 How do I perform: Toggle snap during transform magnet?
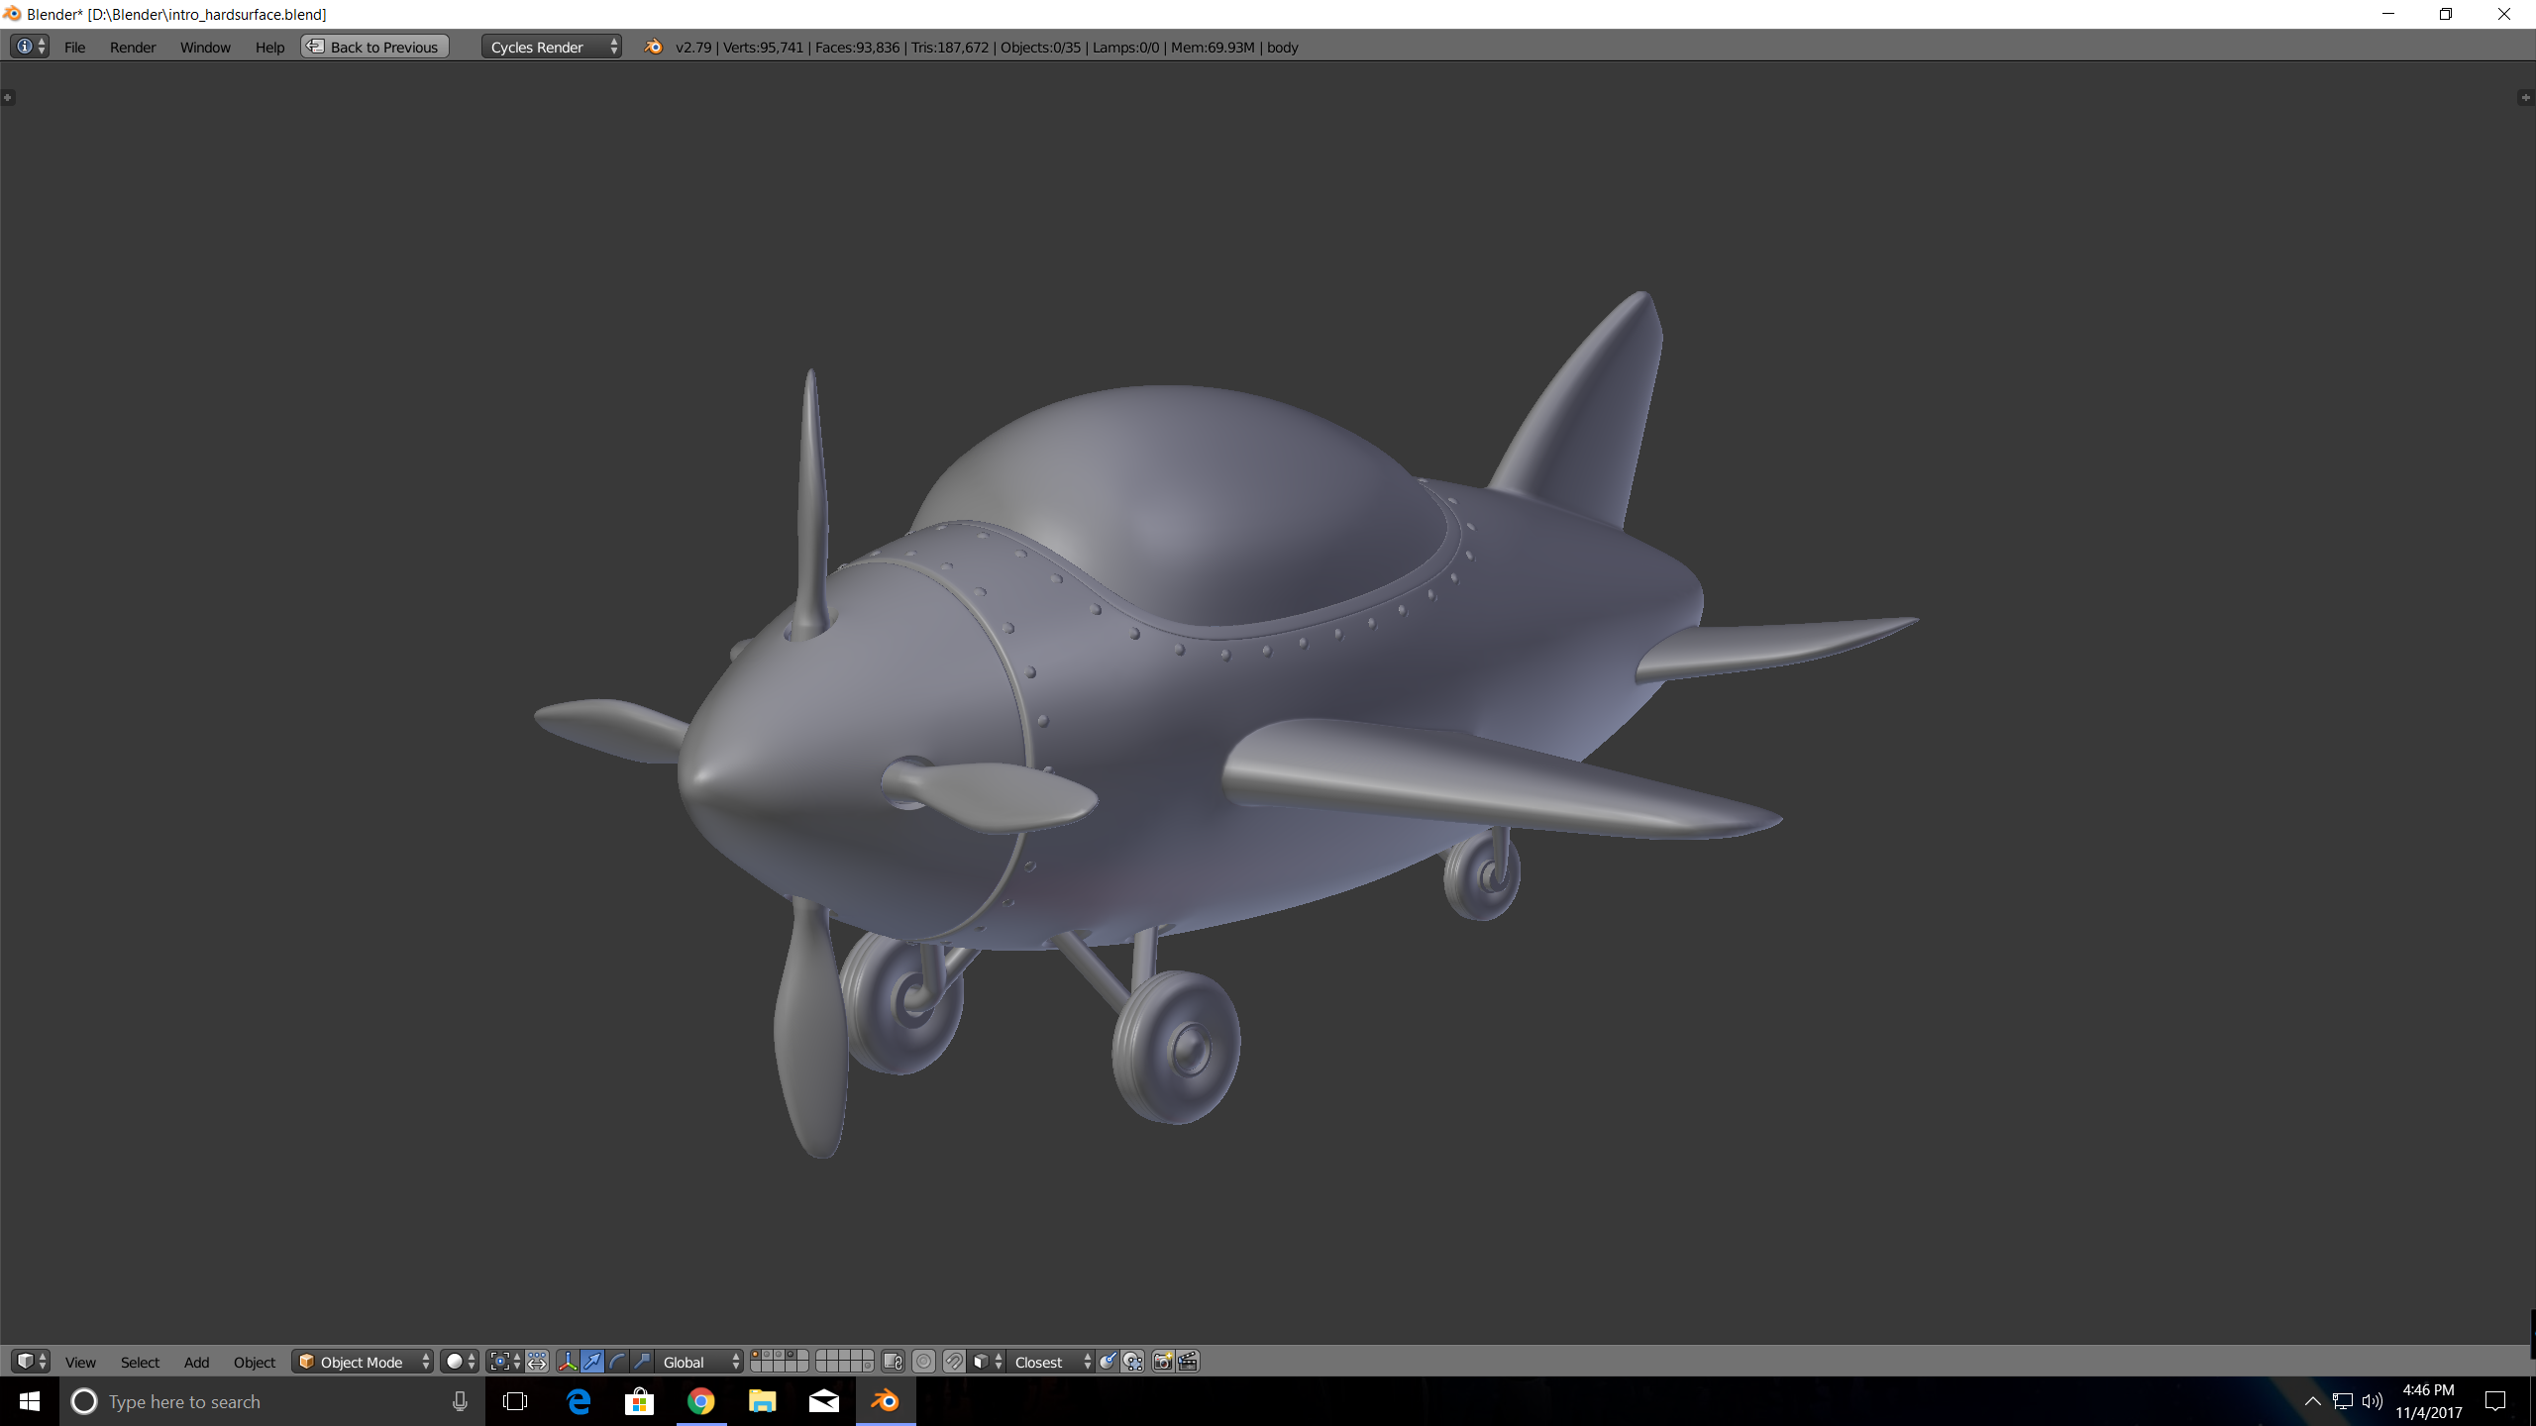point(953,1362)
